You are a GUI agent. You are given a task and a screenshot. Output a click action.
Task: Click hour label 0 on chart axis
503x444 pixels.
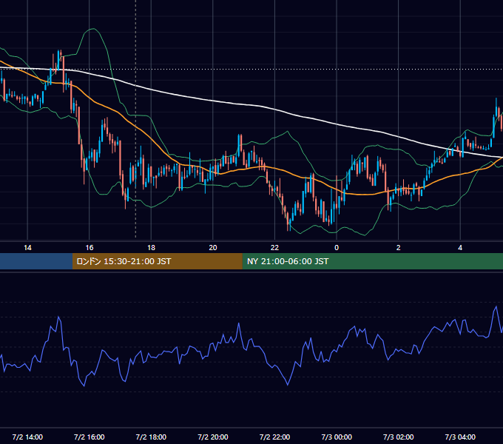[337, 248]
